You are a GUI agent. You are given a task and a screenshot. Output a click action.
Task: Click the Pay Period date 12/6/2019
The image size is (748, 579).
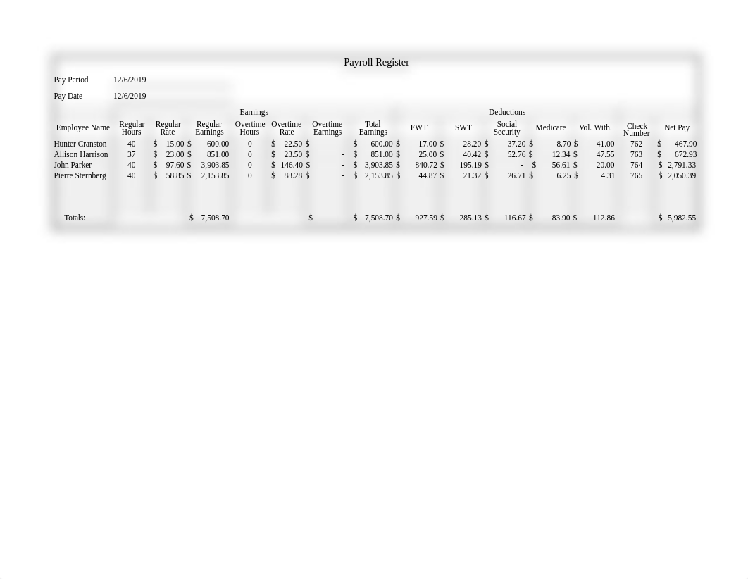click(x=130, y=80)
